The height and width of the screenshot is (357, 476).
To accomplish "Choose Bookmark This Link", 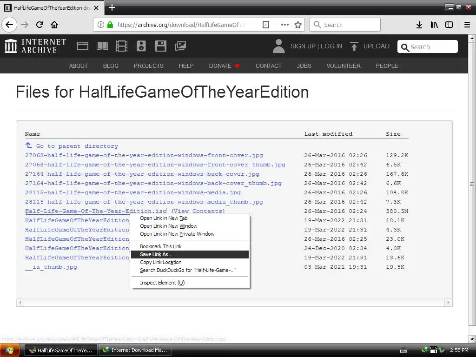I will pyautogui.click(x=190, y=246).
